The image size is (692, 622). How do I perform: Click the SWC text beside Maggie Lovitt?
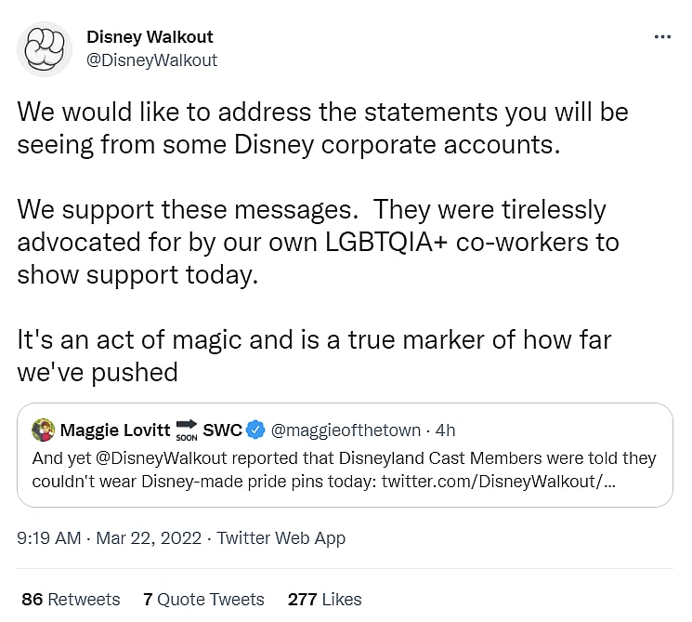pyautogui.click(x=222, y=430)
